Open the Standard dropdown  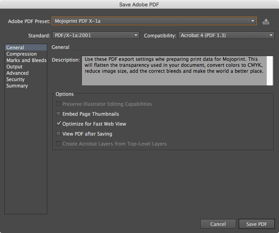click(95, 35)
